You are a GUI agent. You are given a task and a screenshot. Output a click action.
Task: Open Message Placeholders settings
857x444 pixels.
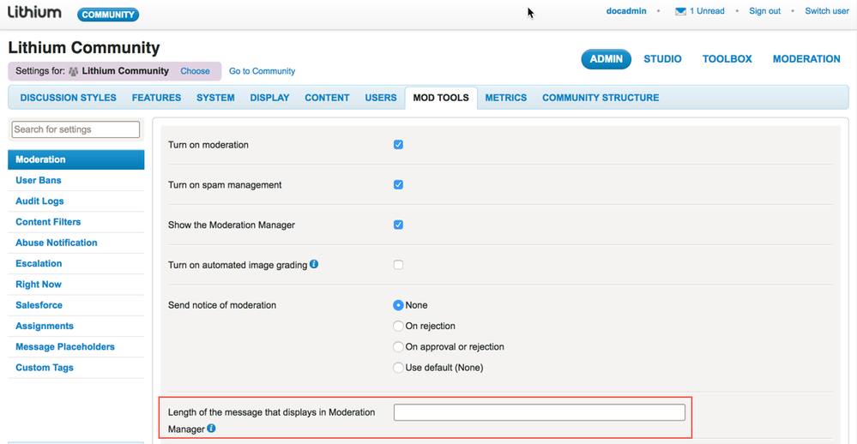(65, 347)
